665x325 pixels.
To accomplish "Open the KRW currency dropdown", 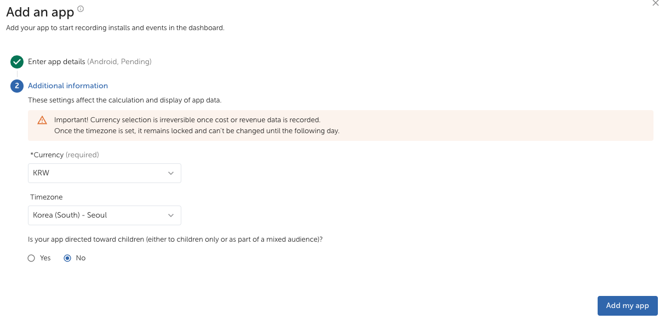I will click(x=104, y=173).
